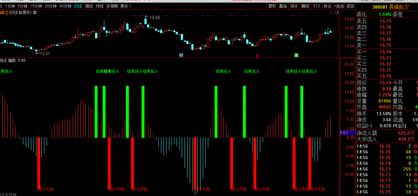This screenshot has height=196, width=418.
Task: Open the F10 company info page
Action: click(x=316, y=6)
